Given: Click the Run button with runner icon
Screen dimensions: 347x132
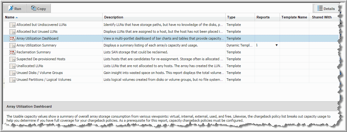Looking at the screenshot, I should click(x=15, y=9).
